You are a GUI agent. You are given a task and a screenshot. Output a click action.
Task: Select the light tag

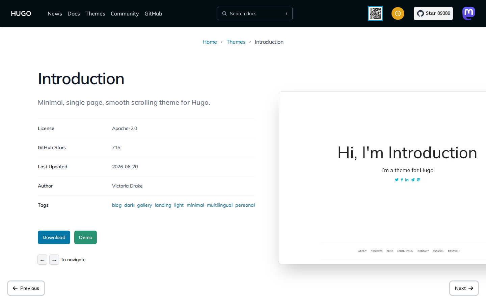tap(179, 205)
